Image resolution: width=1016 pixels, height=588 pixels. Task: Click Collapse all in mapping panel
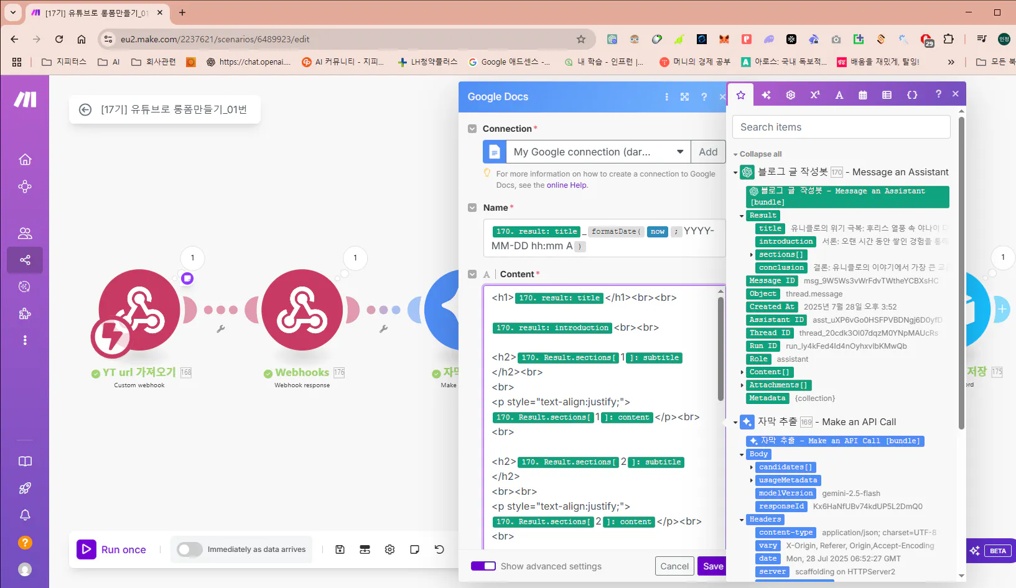point(760,154)
